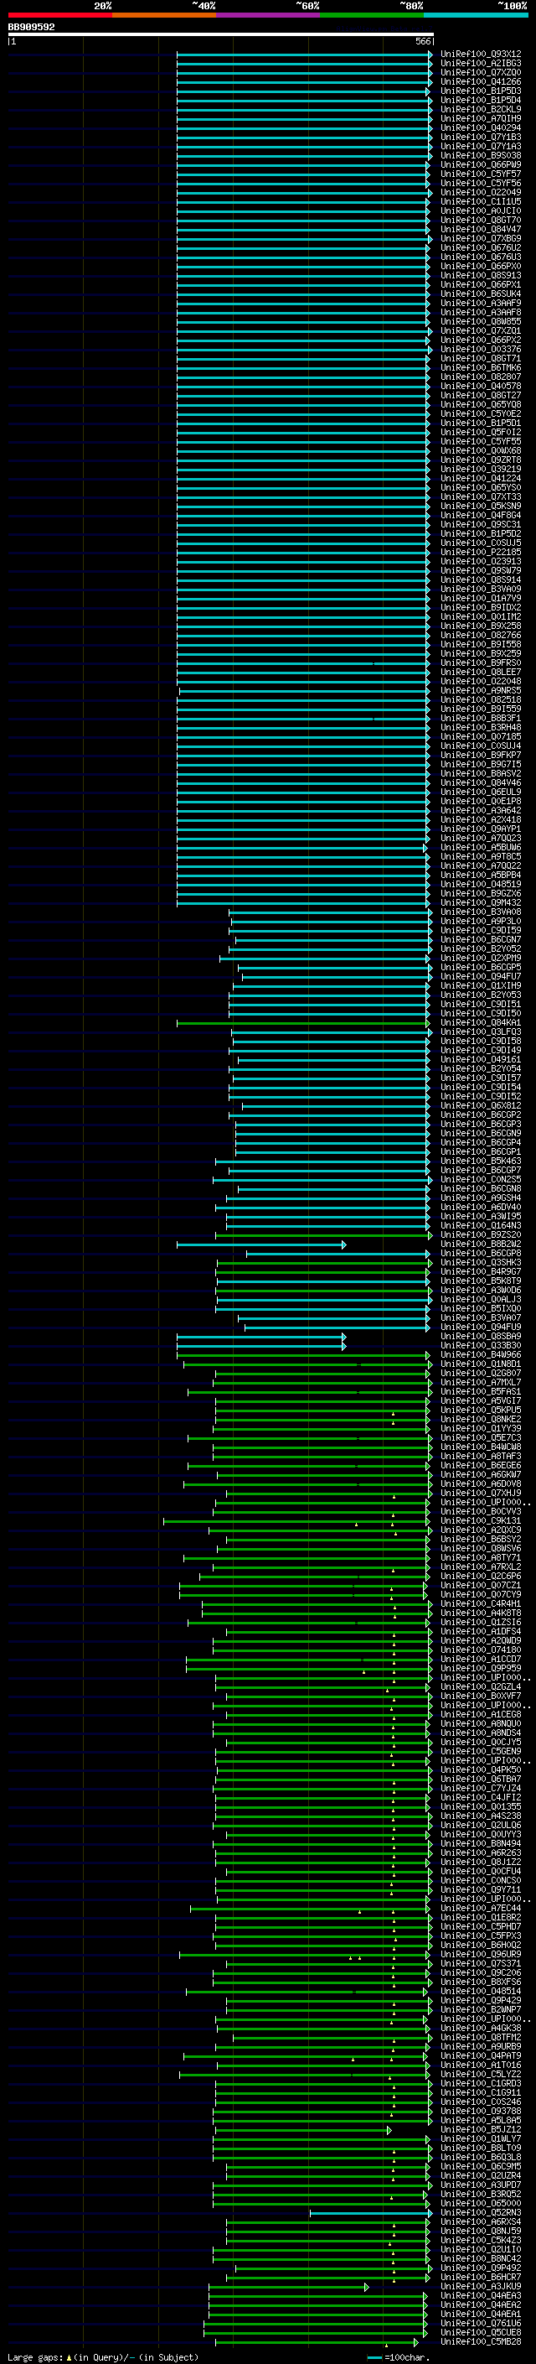Select label UniRef100_C5K4Z3

click(x=481, y=2241)
